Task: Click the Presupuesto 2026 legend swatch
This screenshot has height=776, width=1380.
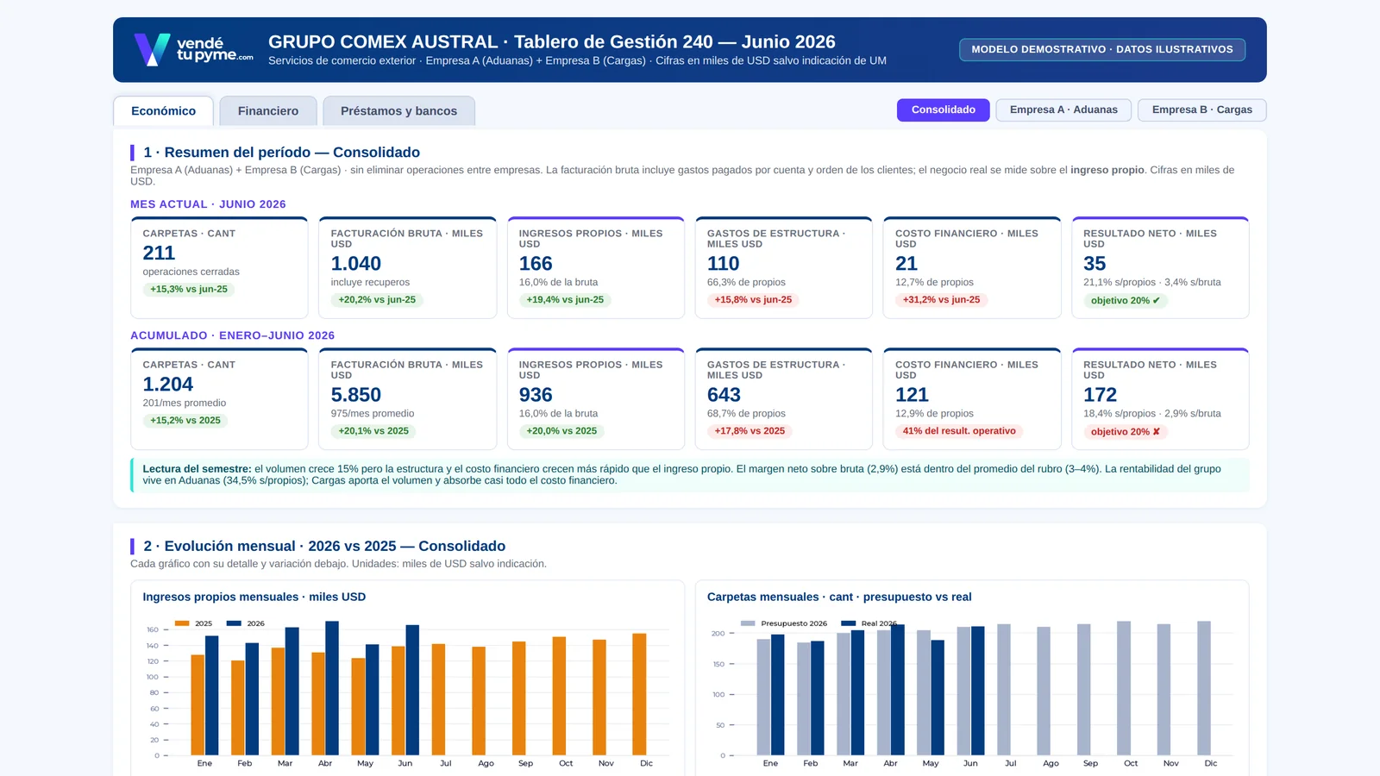Action: point(748,623)
